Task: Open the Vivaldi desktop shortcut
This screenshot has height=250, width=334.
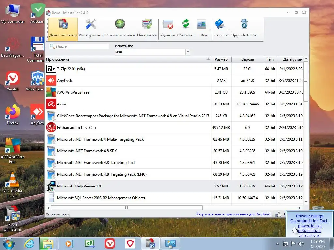Action: click(x=13, y=81)
